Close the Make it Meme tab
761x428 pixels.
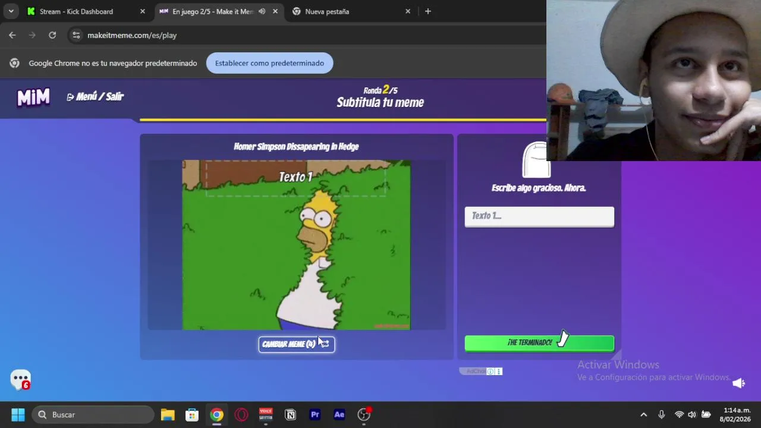pyautogui.click(x=275, y=11)
